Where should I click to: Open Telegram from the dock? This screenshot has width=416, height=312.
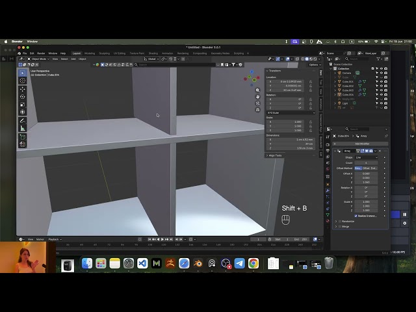coord(239,263)
